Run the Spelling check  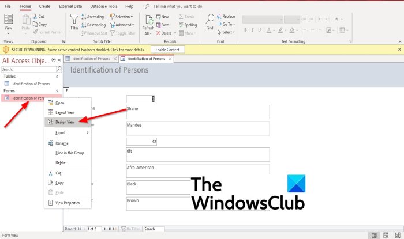(188, 25)
